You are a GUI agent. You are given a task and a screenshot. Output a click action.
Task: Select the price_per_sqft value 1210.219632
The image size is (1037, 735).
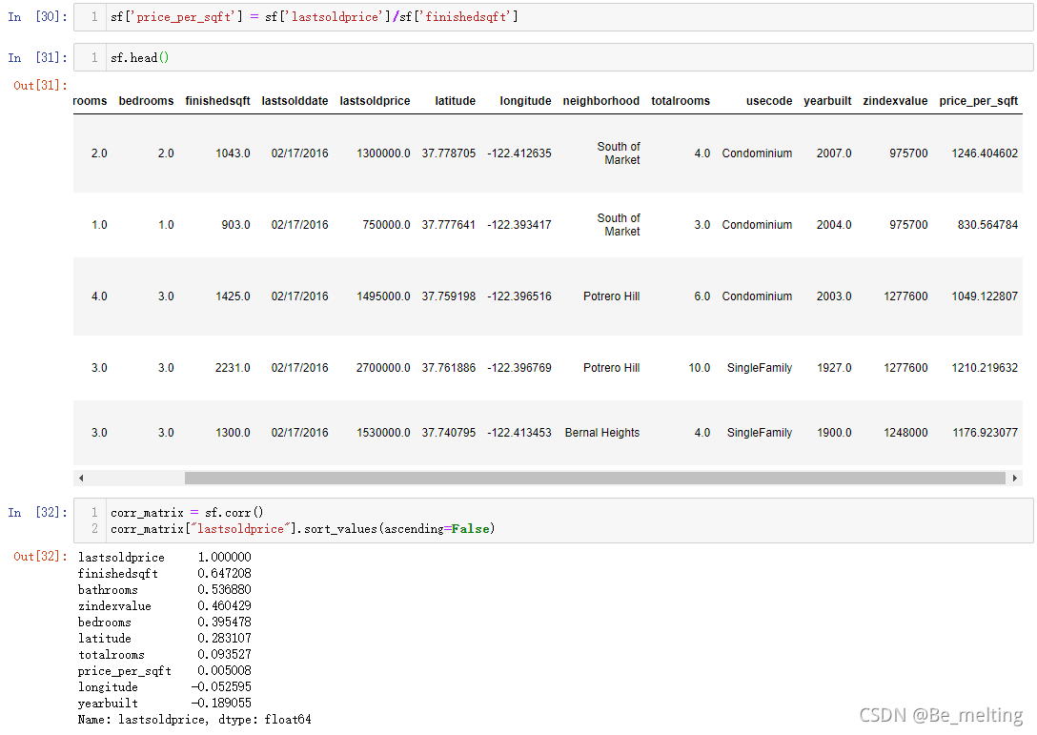(x=985, y=367)
